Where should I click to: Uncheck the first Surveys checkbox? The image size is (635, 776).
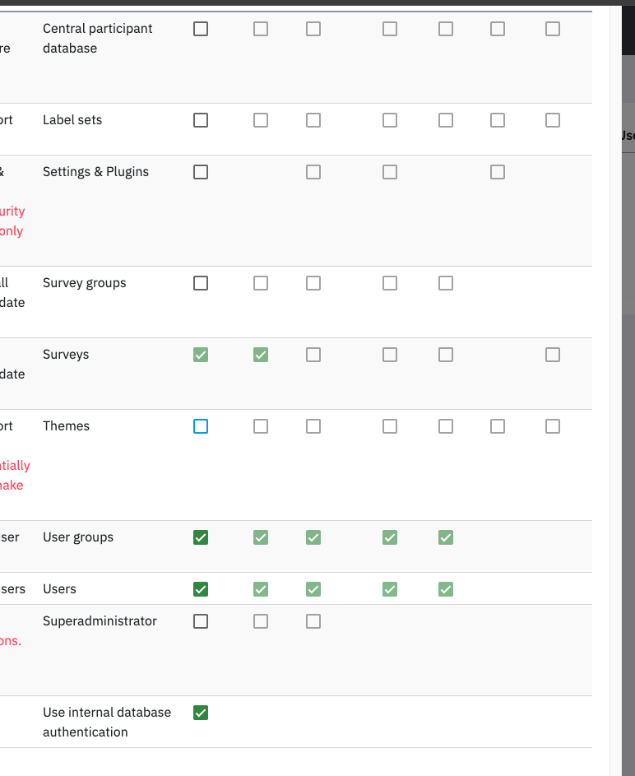[201, 355]
